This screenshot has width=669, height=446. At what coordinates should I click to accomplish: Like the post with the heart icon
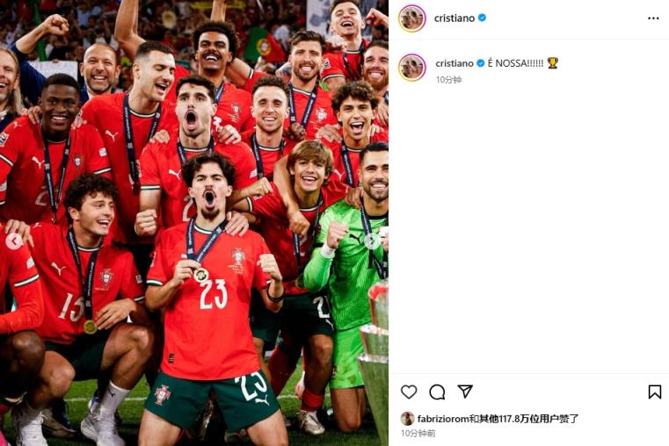[x=409, y=392]
